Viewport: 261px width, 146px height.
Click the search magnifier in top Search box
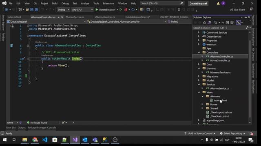pyautogui.click(x=181, y=3)
